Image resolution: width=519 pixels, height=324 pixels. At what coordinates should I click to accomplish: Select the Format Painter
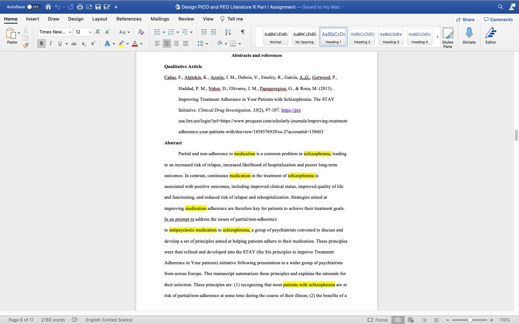coord(26,45)
